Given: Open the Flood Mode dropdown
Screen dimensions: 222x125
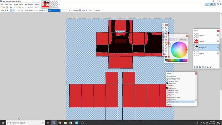Looking at the screenshot, I should [35, 11].
